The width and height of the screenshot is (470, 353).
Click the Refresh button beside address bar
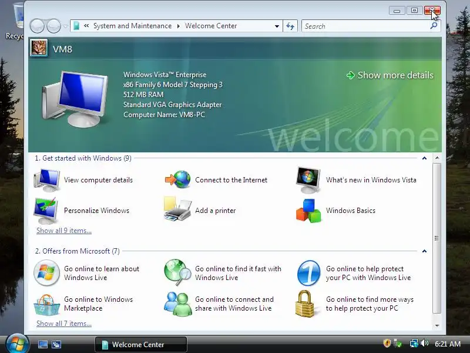point(290,26)
